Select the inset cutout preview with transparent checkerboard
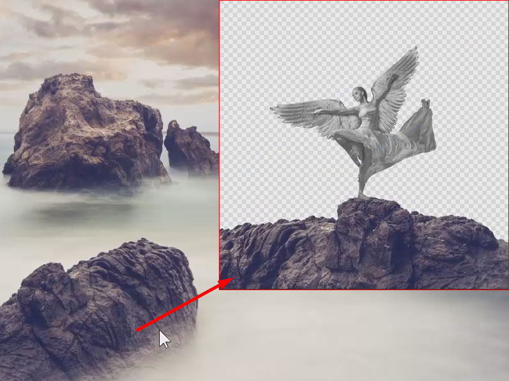Viewport: 509px width, 381px height. [364, 145]
